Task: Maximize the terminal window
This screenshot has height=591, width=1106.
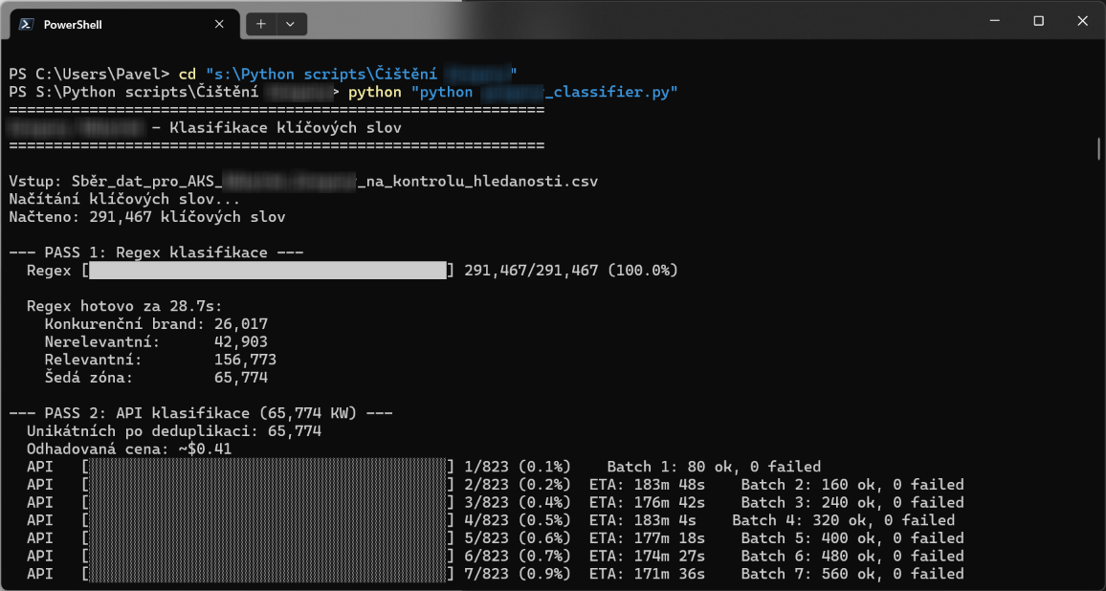Action: 1038,21
